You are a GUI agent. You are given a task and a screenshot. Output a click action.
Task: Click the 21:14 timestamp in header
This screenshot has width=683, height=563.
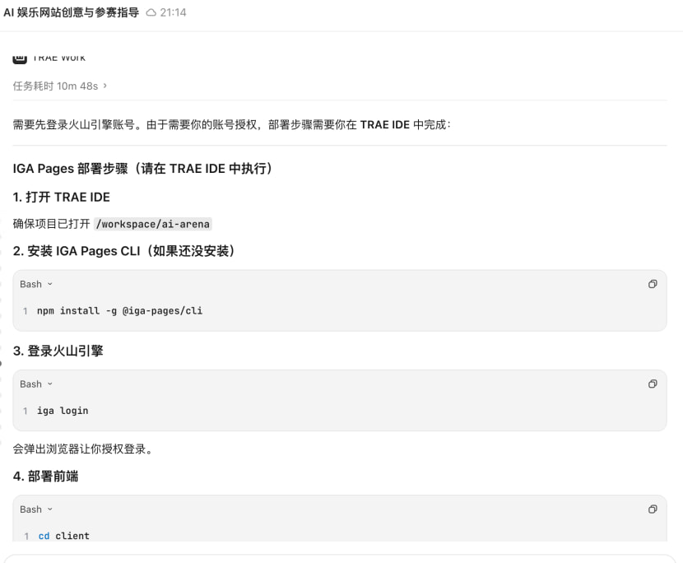pos(173,12)
